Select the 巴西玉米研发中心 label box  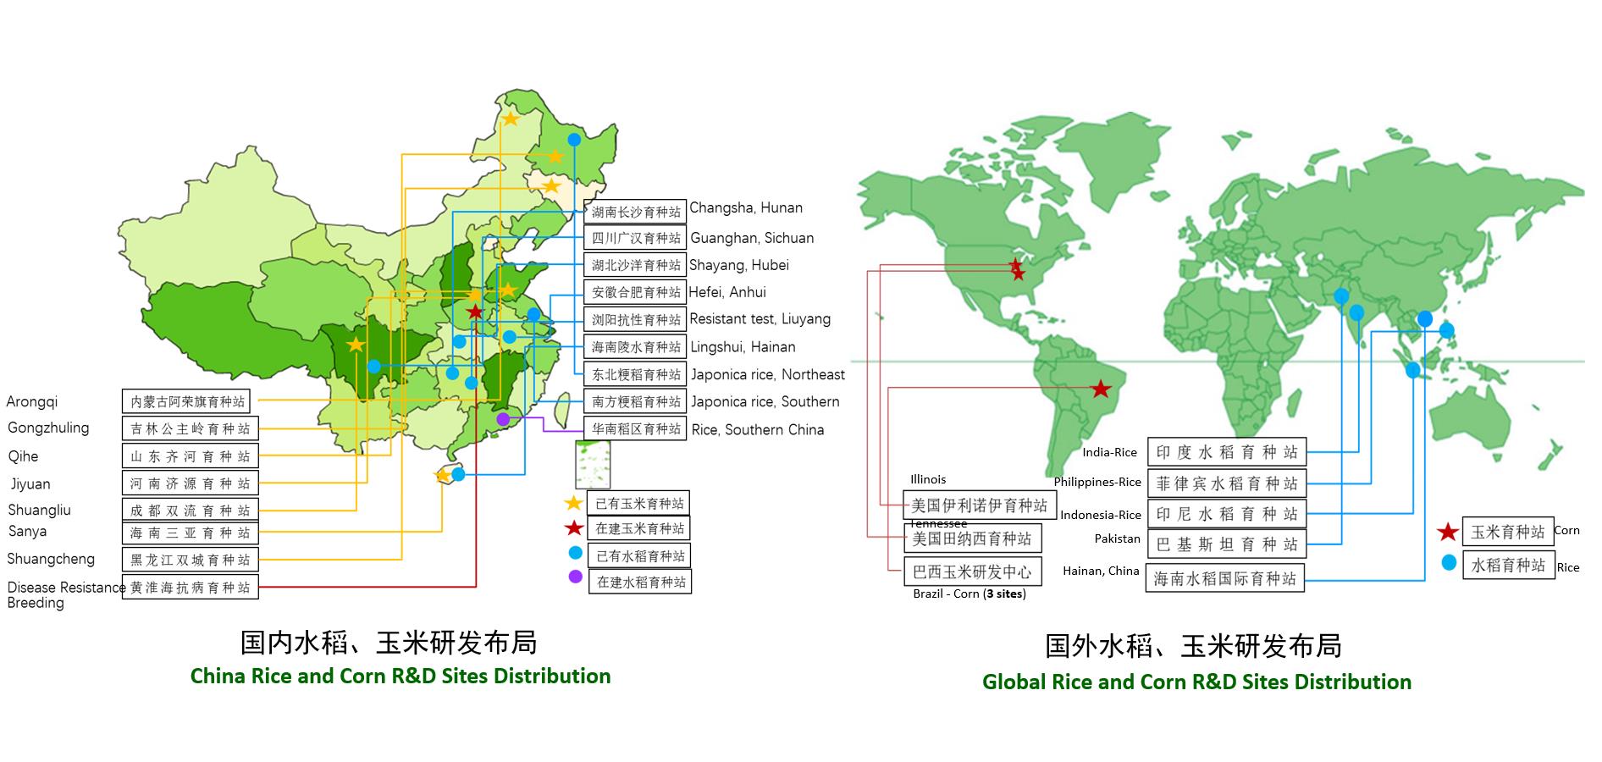click(972, 571)
